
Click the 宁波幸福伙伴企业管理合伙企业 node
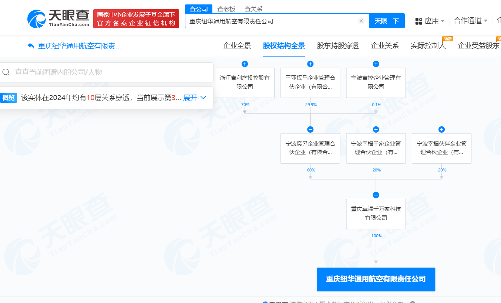click(441, 148)
